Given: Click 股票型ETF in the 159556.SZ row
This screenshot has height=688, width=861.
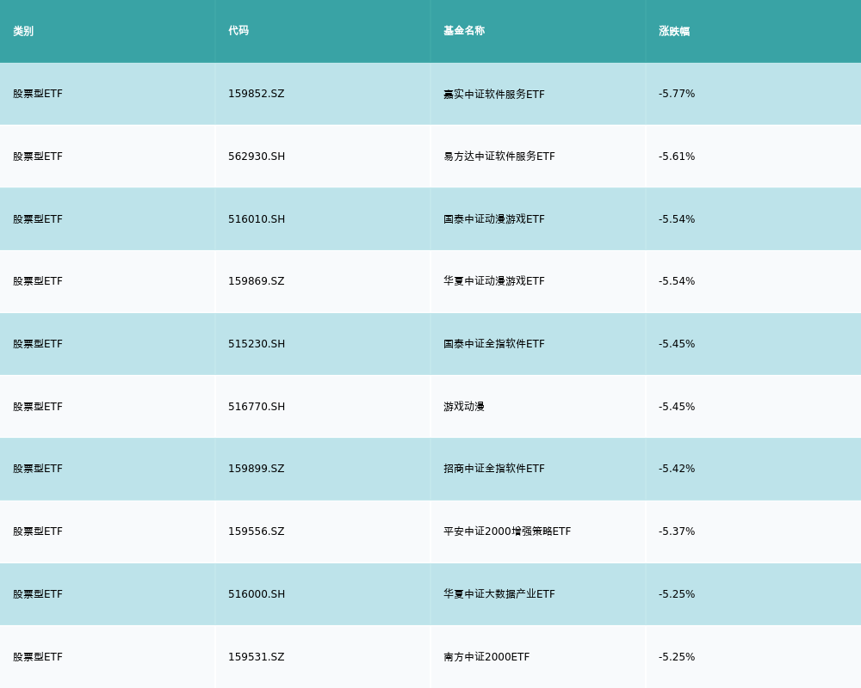Looking at the screenshot, I should (38, 531).
